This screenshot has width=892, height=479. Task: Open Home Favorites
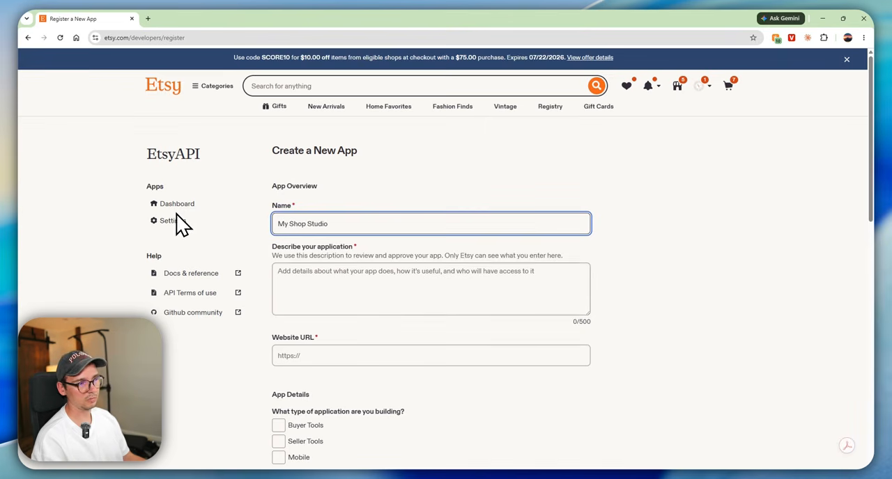(388, 107)
